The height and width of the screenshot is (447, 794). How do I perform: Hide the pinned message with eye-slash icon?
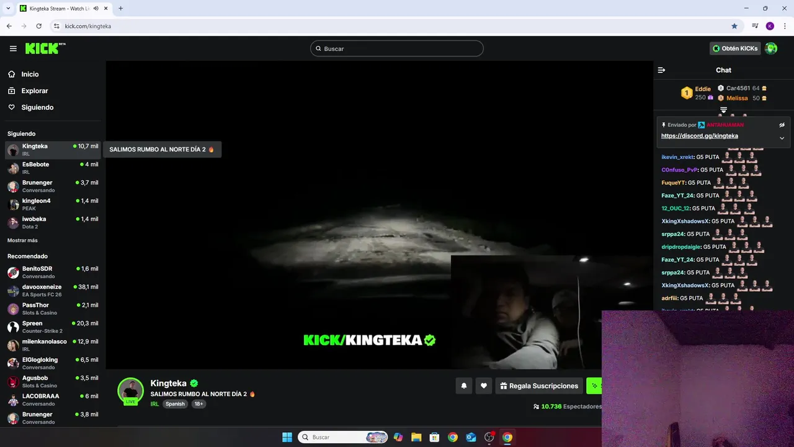point(782,125)
